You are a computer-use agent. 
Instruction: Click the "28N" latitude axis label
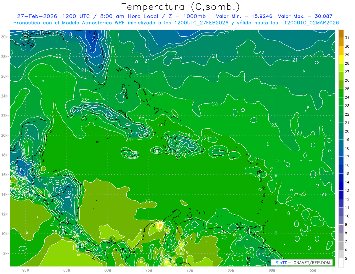click(x=5, y=56)
